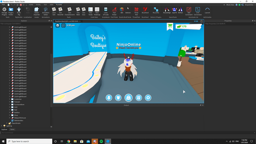Toggle the UI visibility eye button
Viewport: 256px width, 144px height.
click(x=196, y=21)
